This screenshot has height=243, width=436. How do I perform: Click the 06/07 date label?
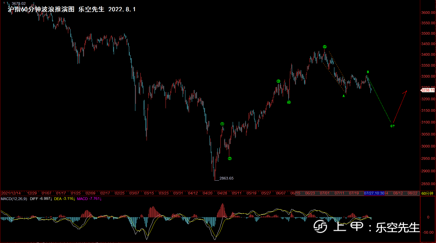point(281,193)
